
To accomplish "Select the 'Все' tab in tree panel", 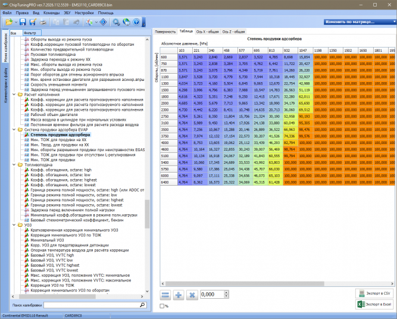I will pos(15,33).
